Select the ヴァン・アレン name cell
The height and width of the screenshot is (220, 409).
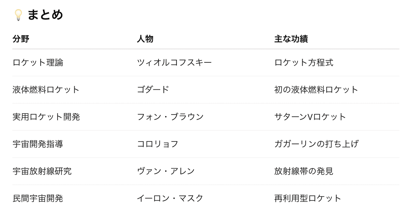166,171
